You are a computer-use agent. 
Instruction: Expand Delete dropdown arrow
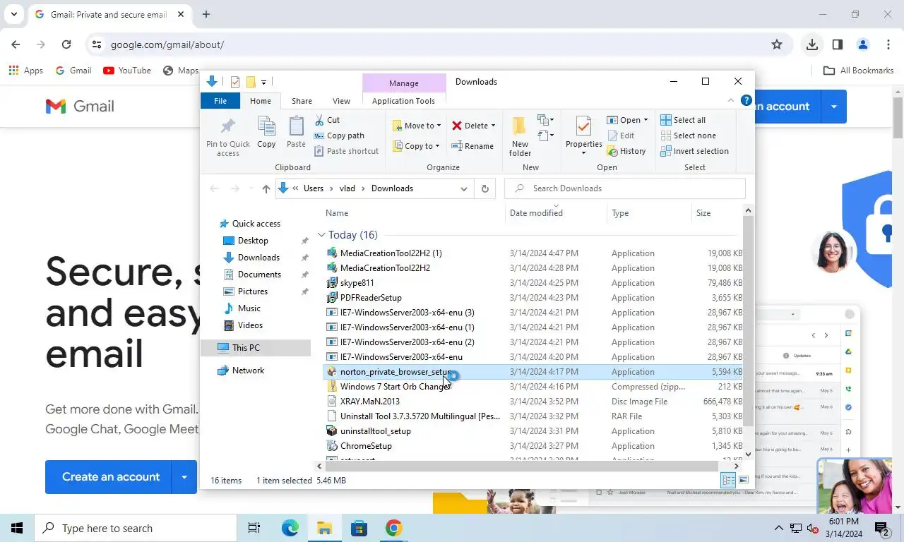(x=493, y=126)
